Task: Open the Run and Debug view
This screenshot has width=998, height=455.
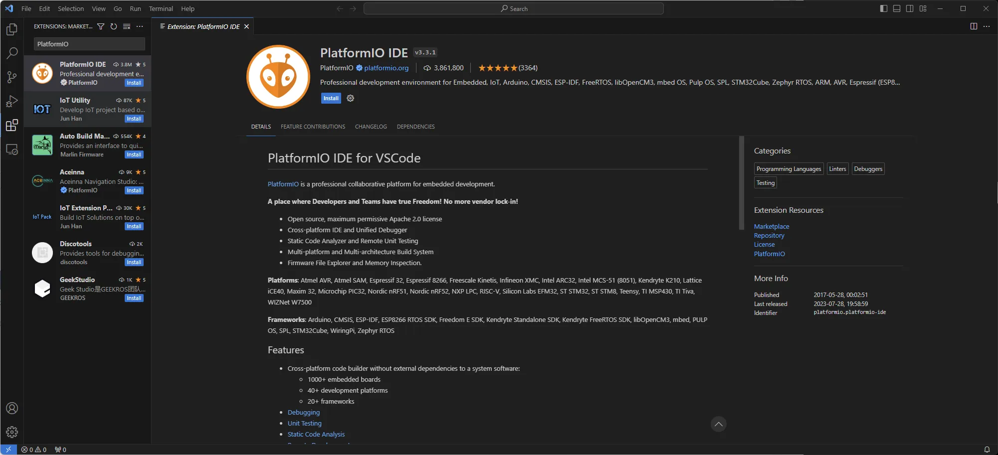Action: click(12, 101)
